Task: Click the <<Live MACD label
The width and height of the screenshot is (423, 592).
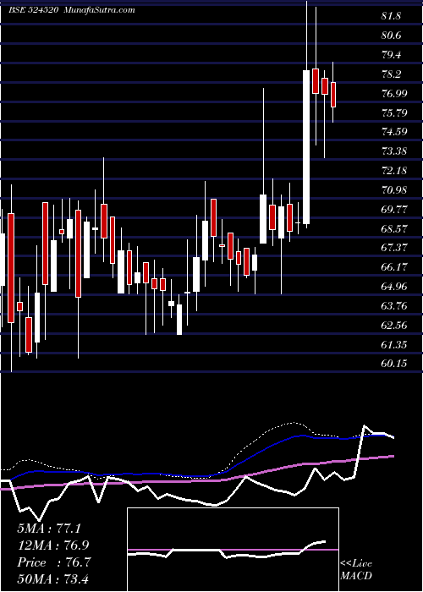Action: [x=356, y=569]
